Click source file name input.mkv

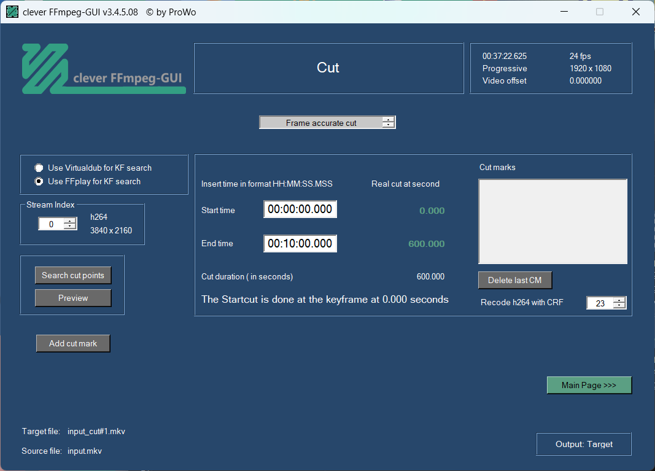(x=85, y=451)
